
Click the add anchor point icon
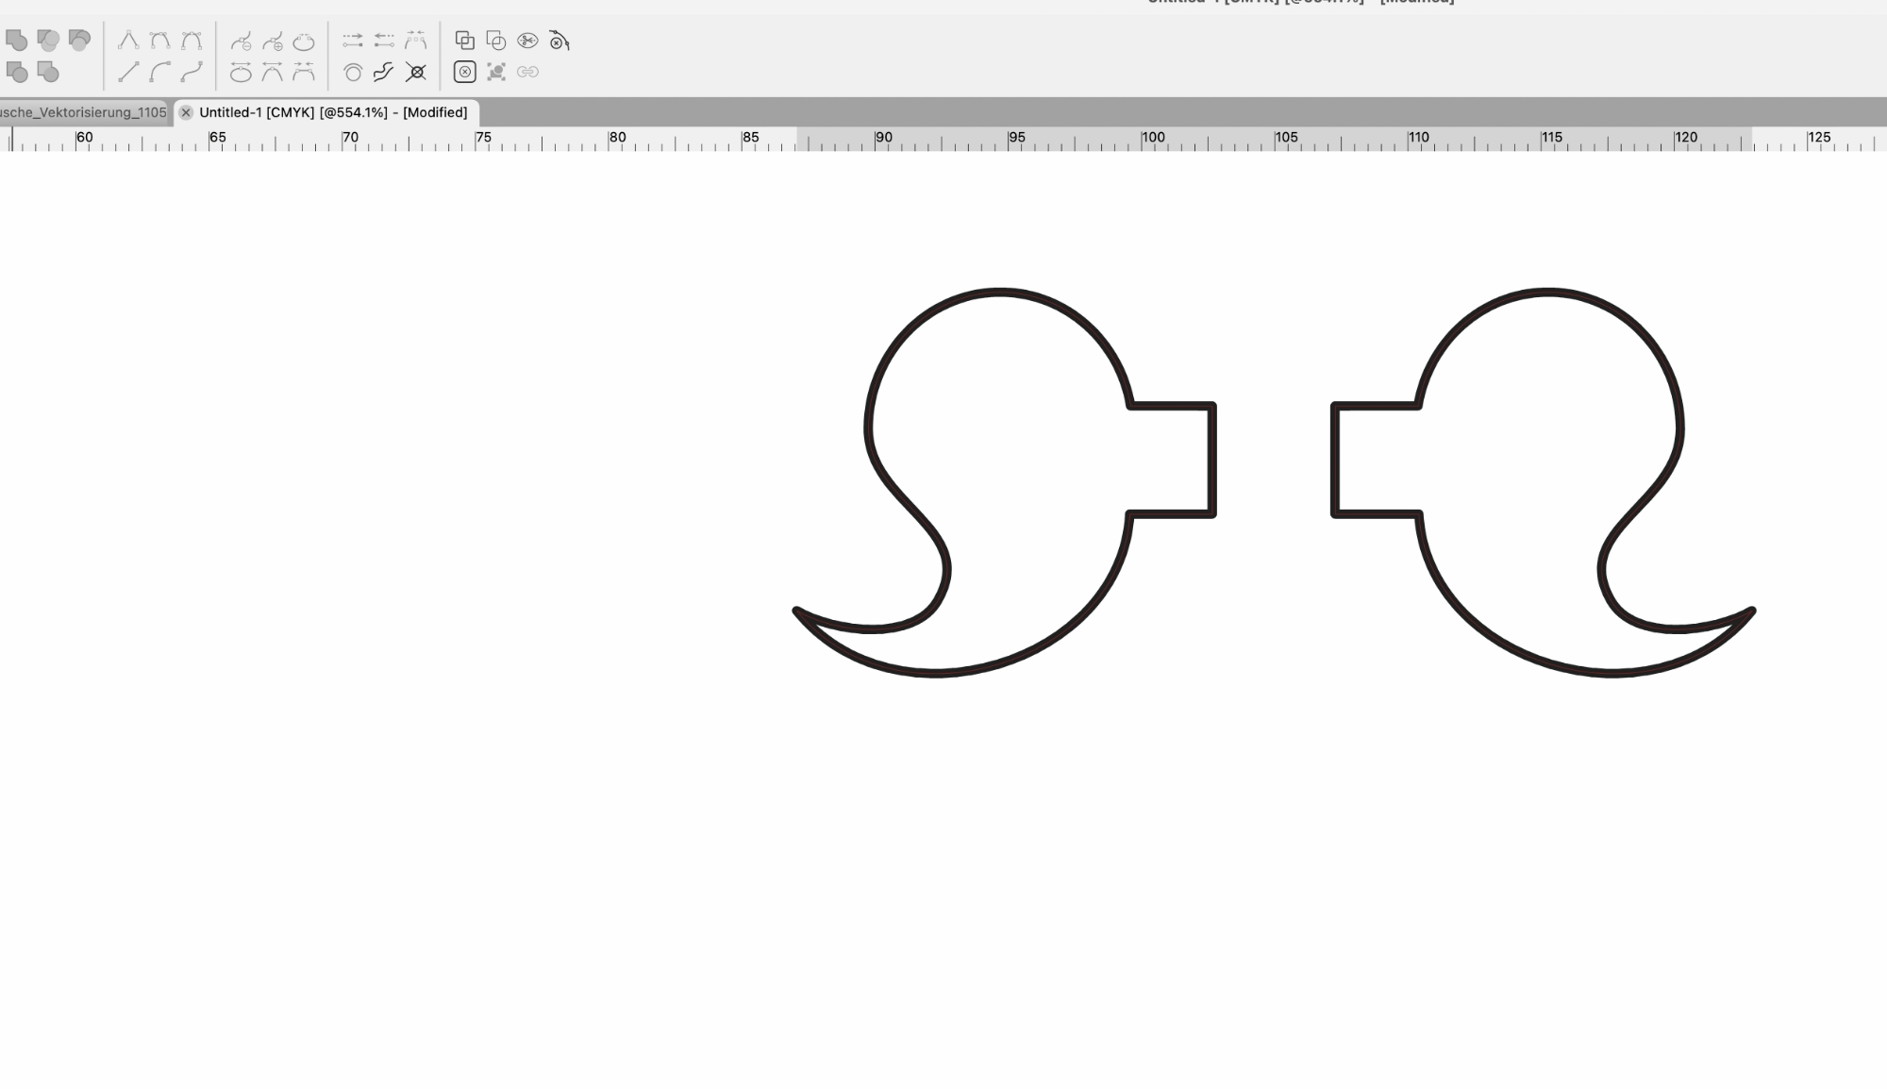(273, 41)
